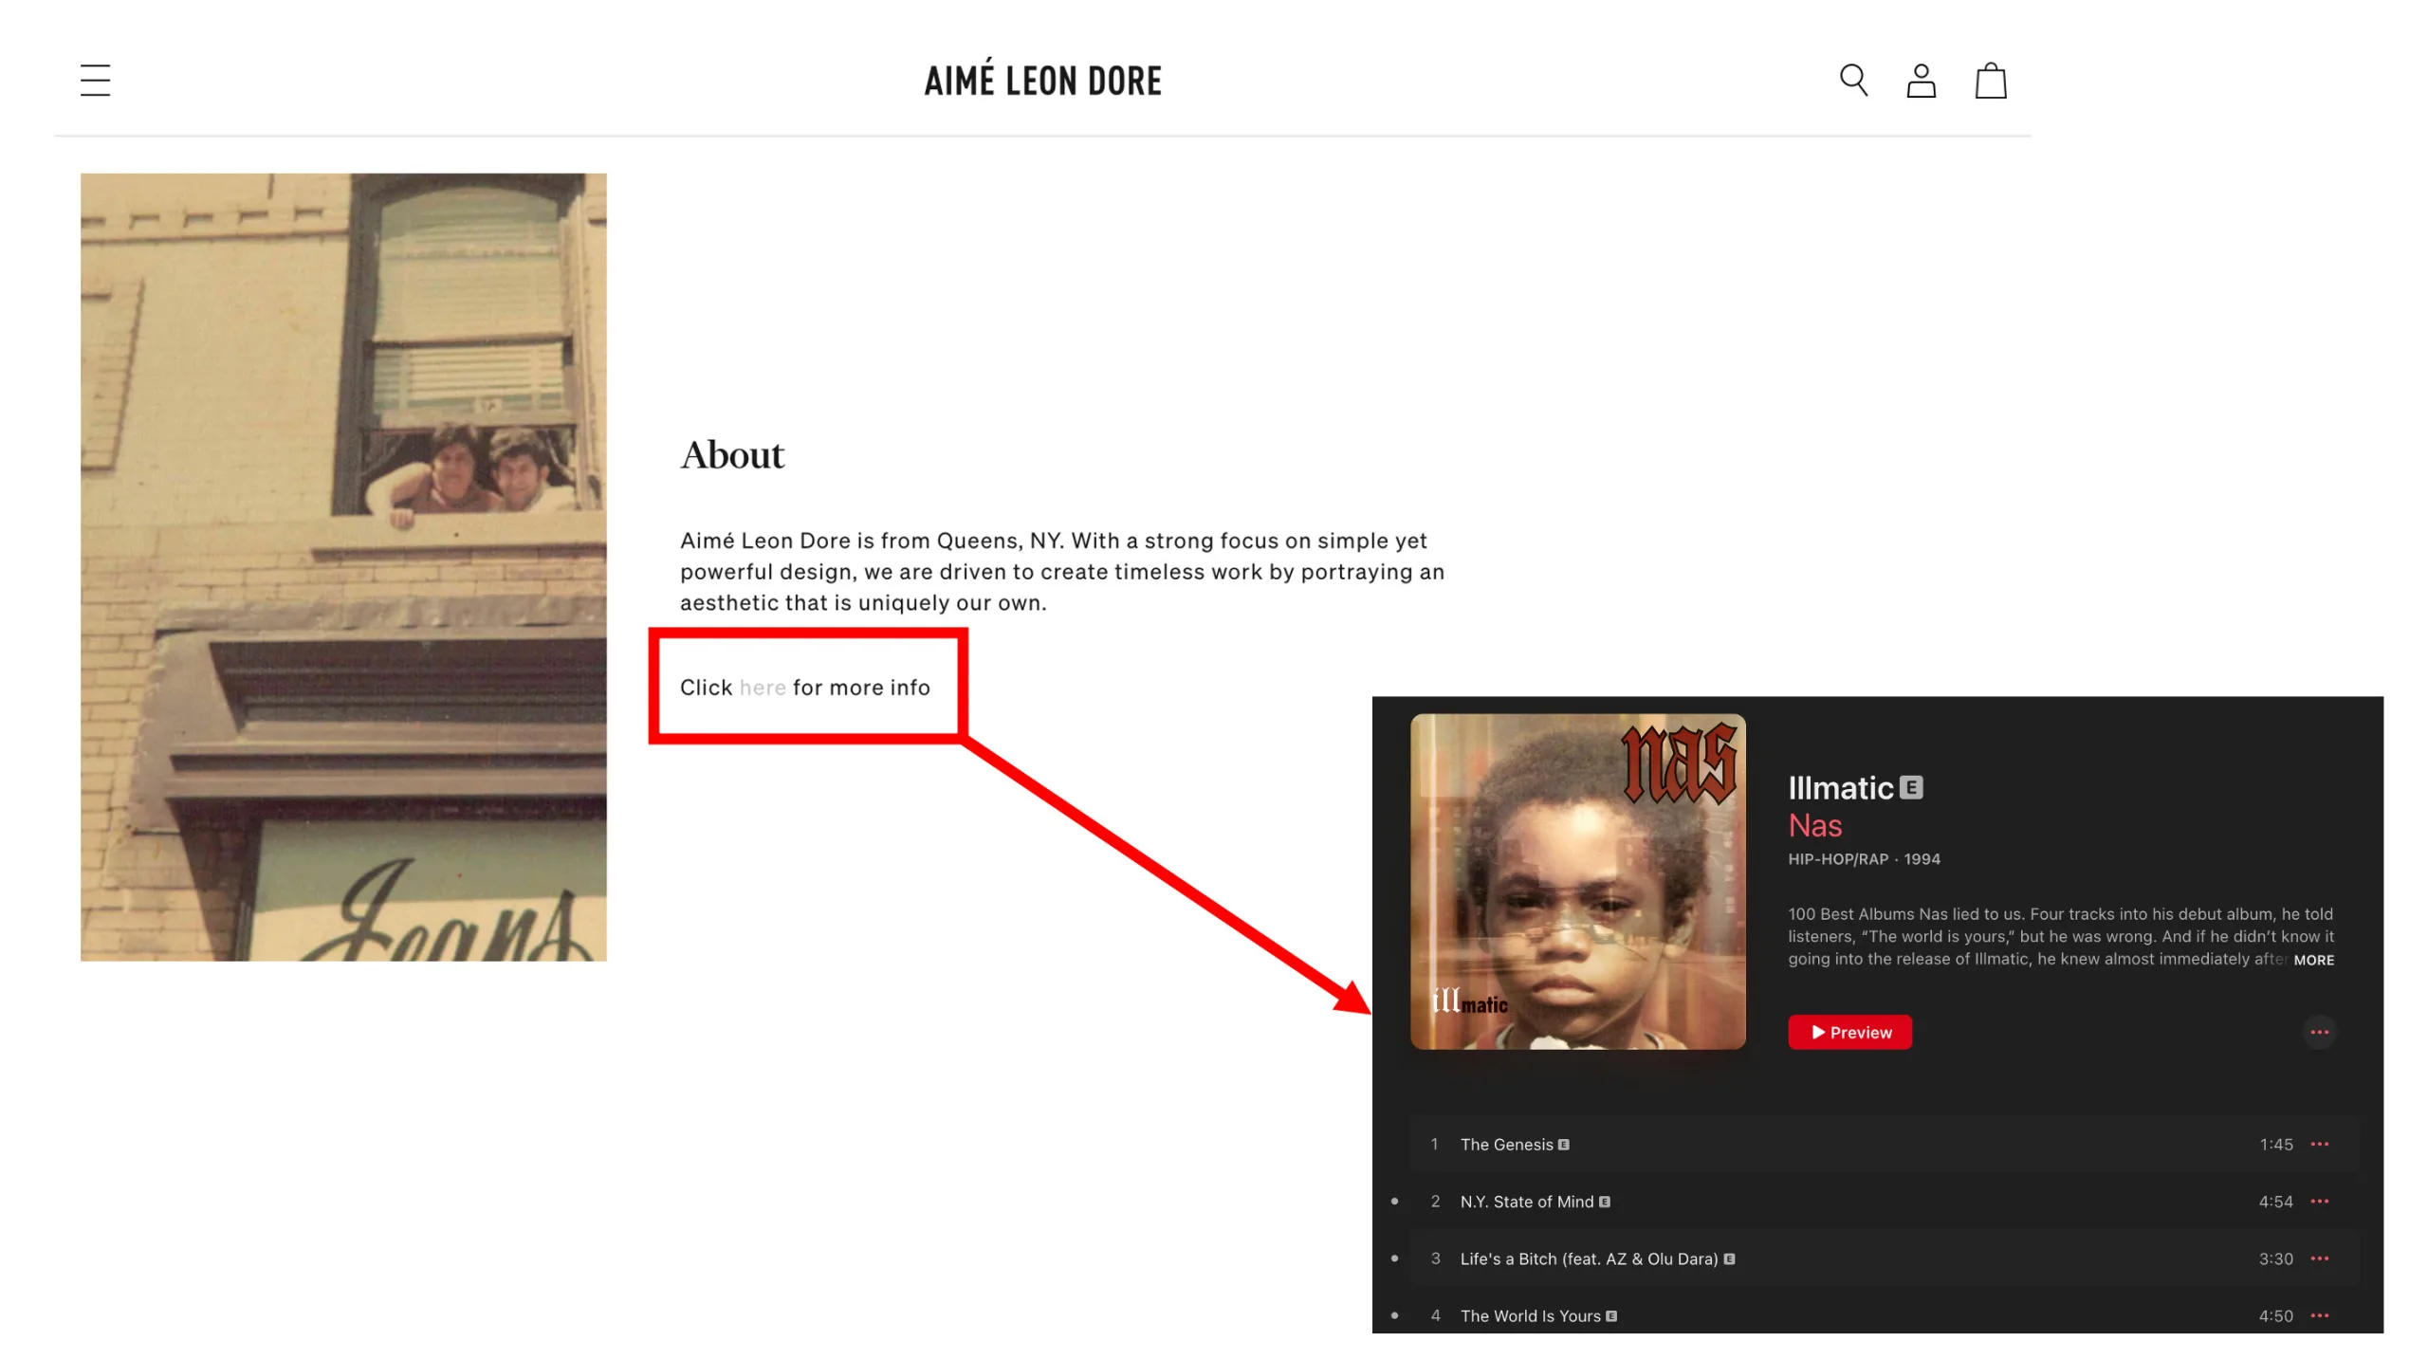Open the shopping bag icon
Image resolution: width=2428 pixels, height=1359 pixels.
coord(1990,81)
